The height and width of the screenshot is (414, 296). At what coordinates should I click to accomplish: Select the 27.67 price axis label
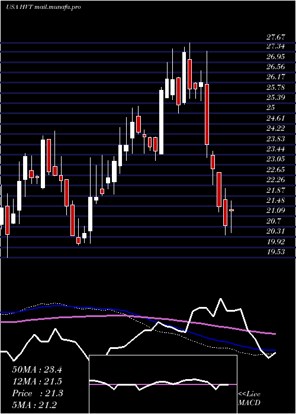tap(275, 37)
